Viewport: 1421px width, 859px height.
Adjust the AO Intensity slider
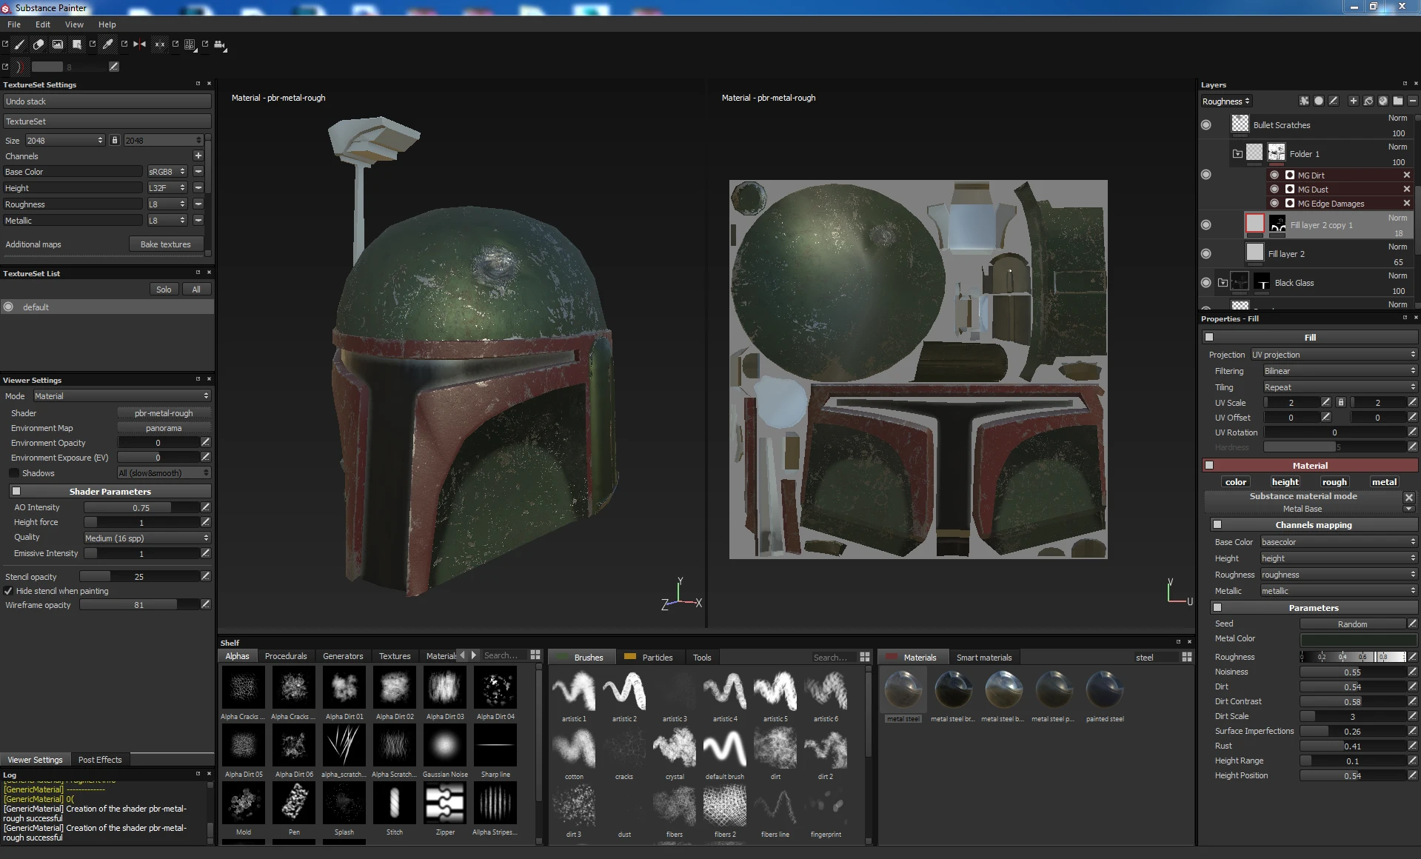click(x=141, y=508)
